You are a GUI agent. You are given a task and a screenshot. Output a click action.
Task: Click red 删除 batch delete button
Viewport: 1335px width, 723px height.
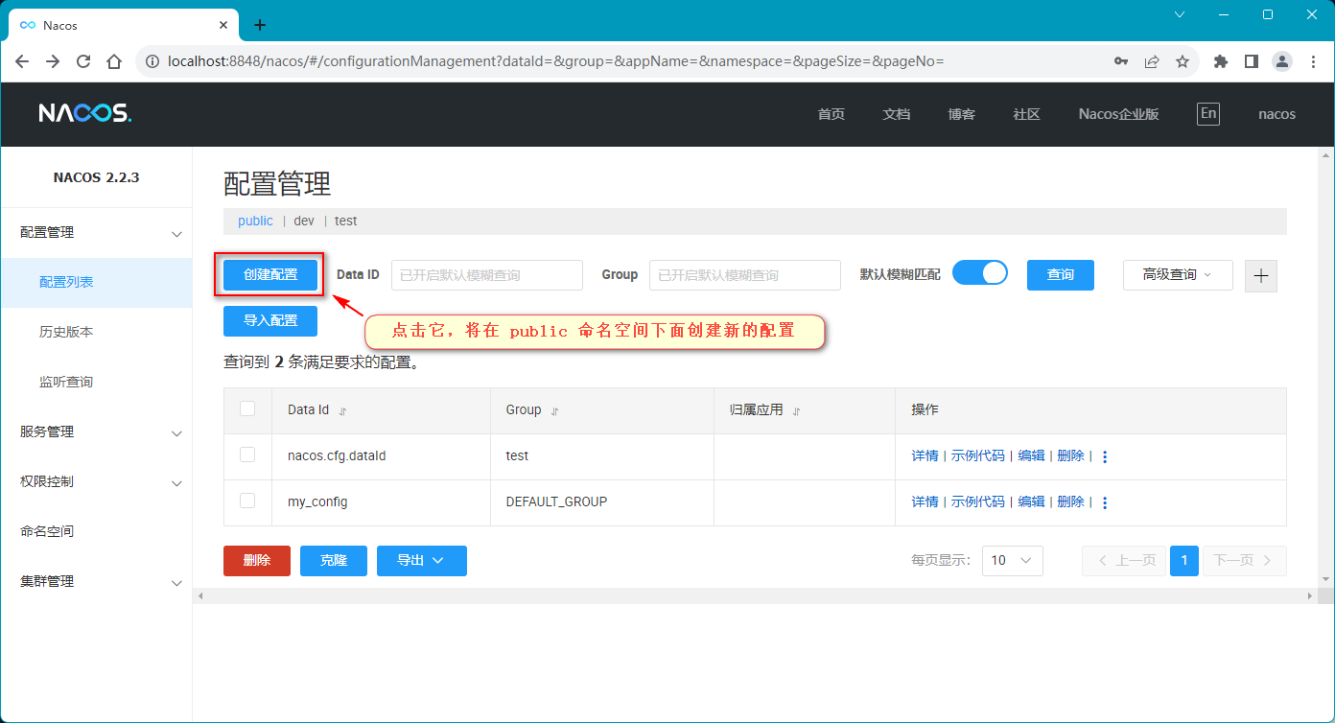coord(257,560)
